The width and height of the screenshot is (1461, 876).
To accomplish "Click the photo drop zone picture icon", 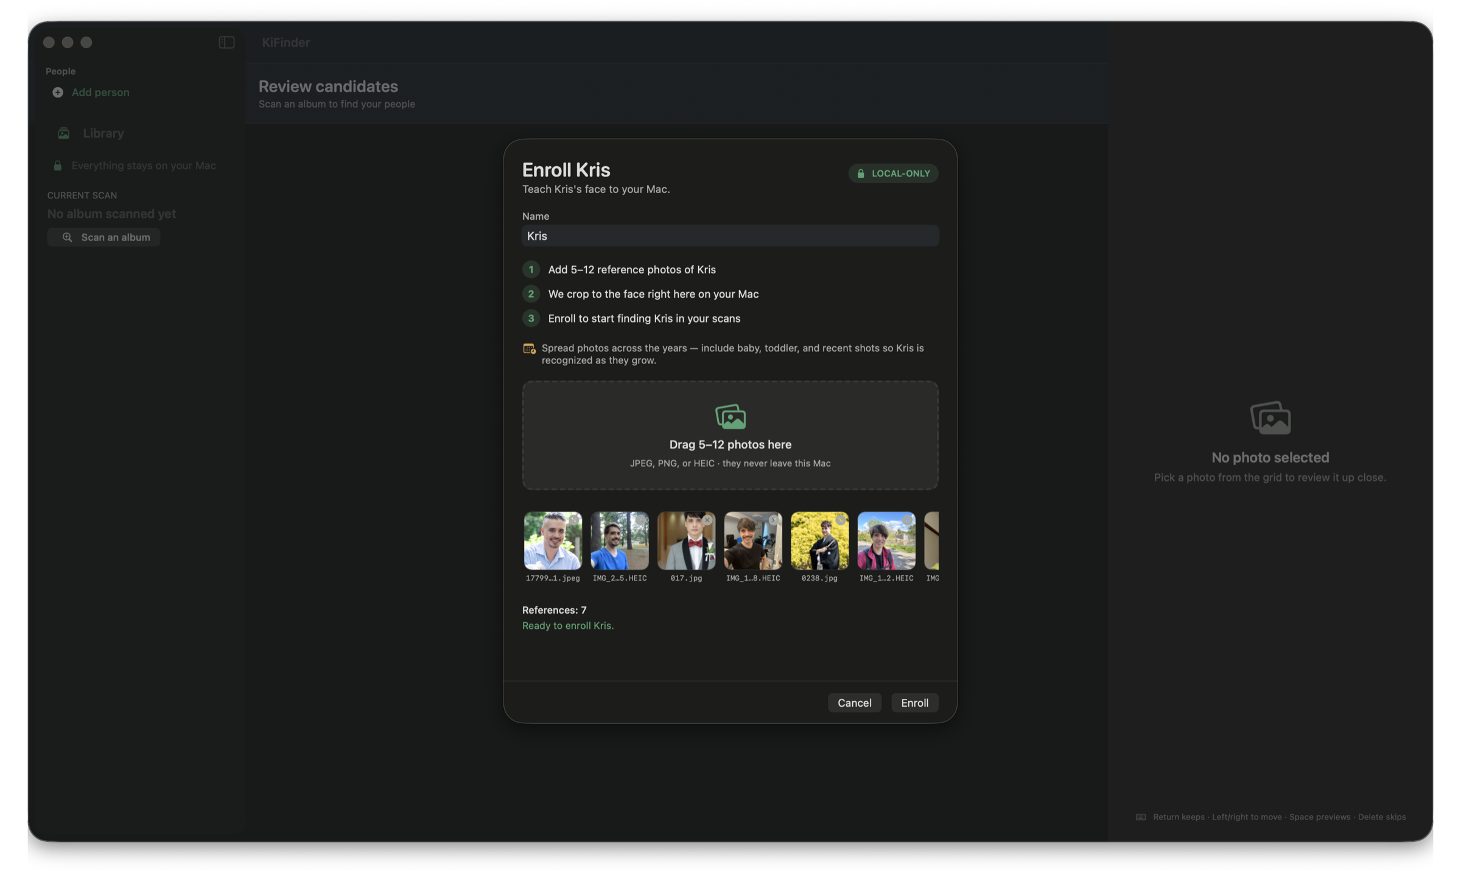I will [730, 417].
